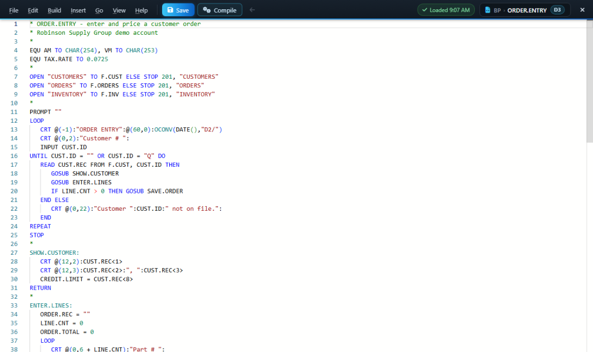This screenshot has width=593, height=352.
Task: Click the OPEN "ORDERS" line
Action: (117, 86)
